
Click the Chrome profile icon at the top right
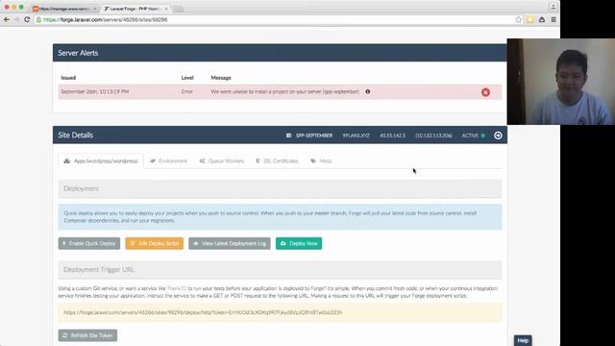point(553,7)
